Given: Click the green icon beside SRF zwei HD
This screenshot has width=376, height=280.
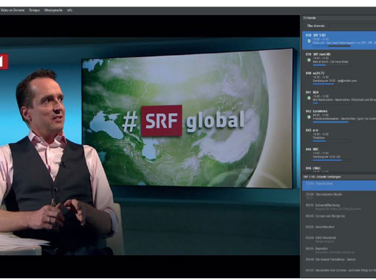Looking at the screenshot, I should pos(309,60).
